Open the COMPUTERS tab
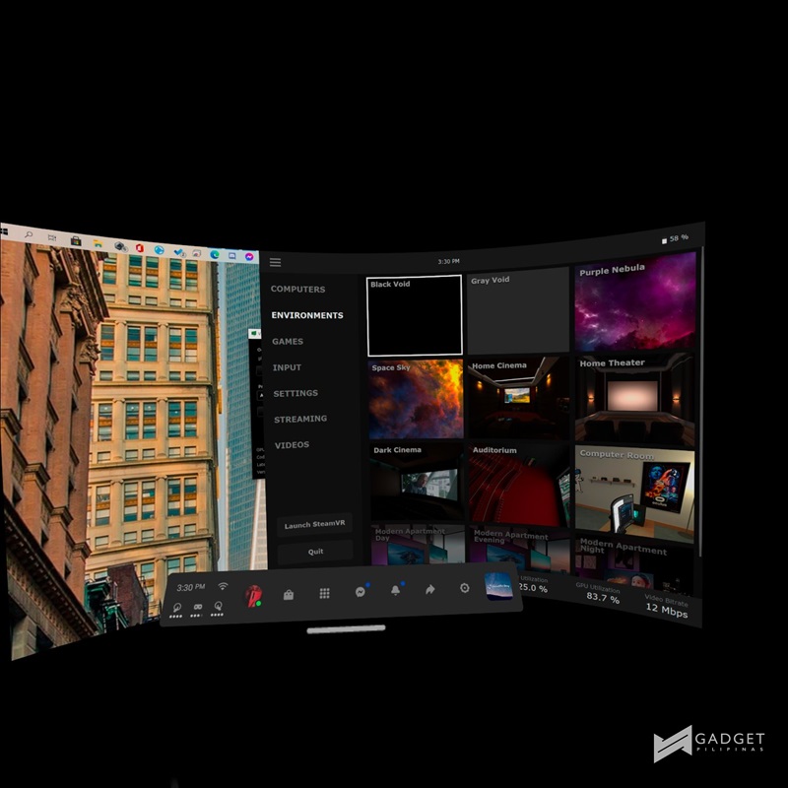The height and width of the screenshot is (788, 788). click(298, 289)
